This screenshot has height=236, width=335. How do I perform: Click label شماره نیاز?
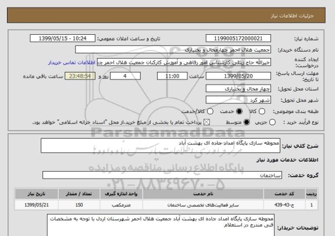307,39
